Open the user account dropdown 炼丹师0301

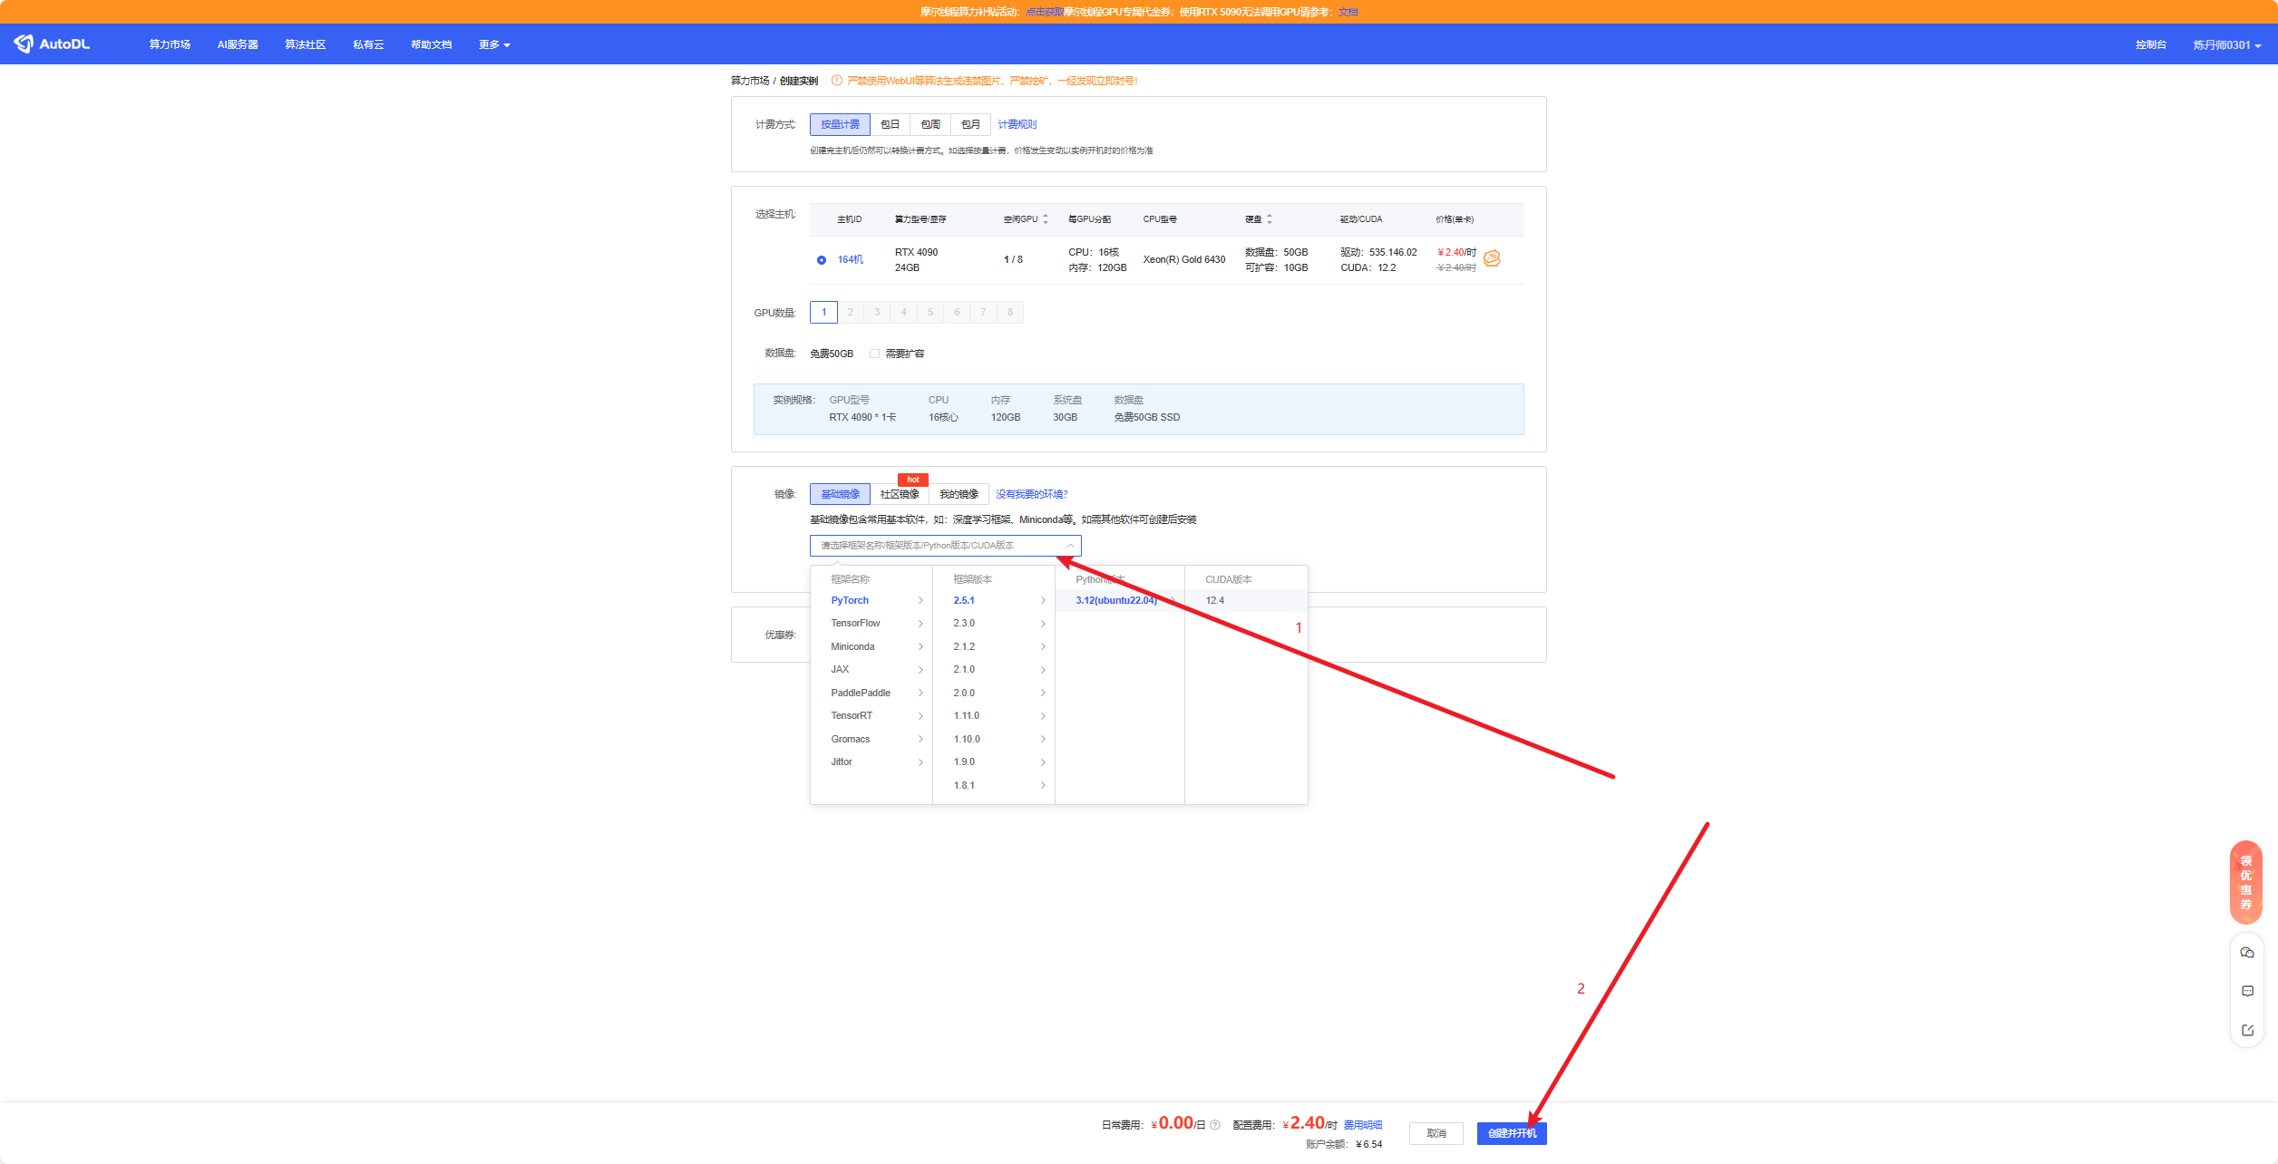pos(2226,44)
